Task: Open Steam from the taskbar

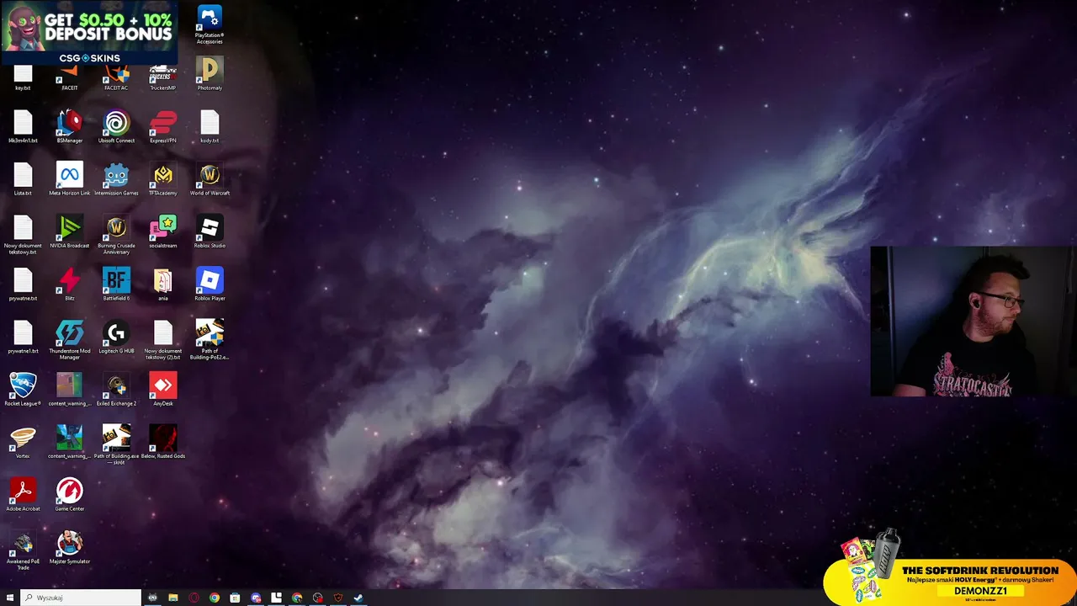Action: pyautogui.click(x=358, y=598)
